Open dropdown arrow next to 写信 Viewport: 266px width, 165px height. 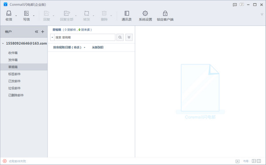point(34,16)
